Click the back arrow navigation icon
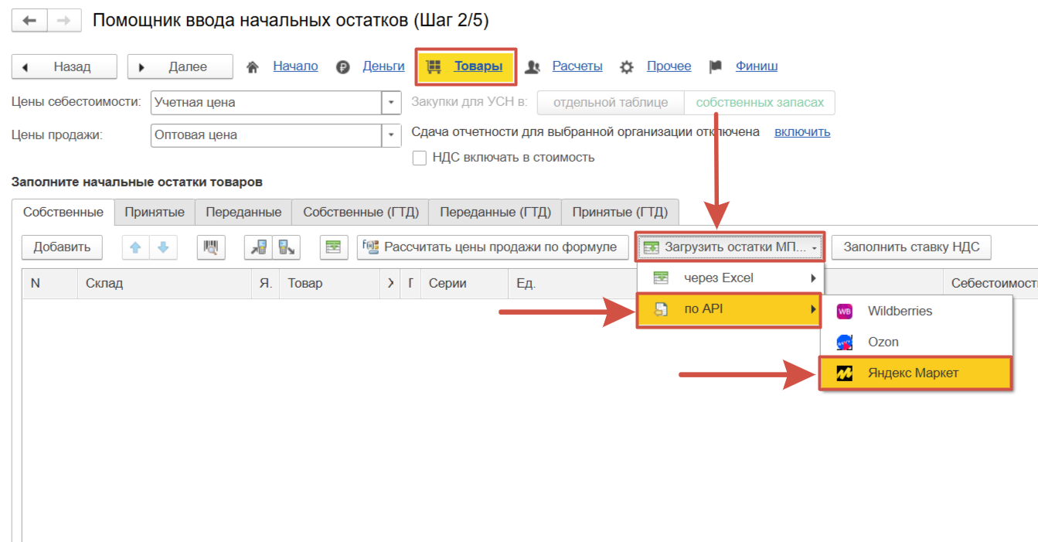 point(30,21)
